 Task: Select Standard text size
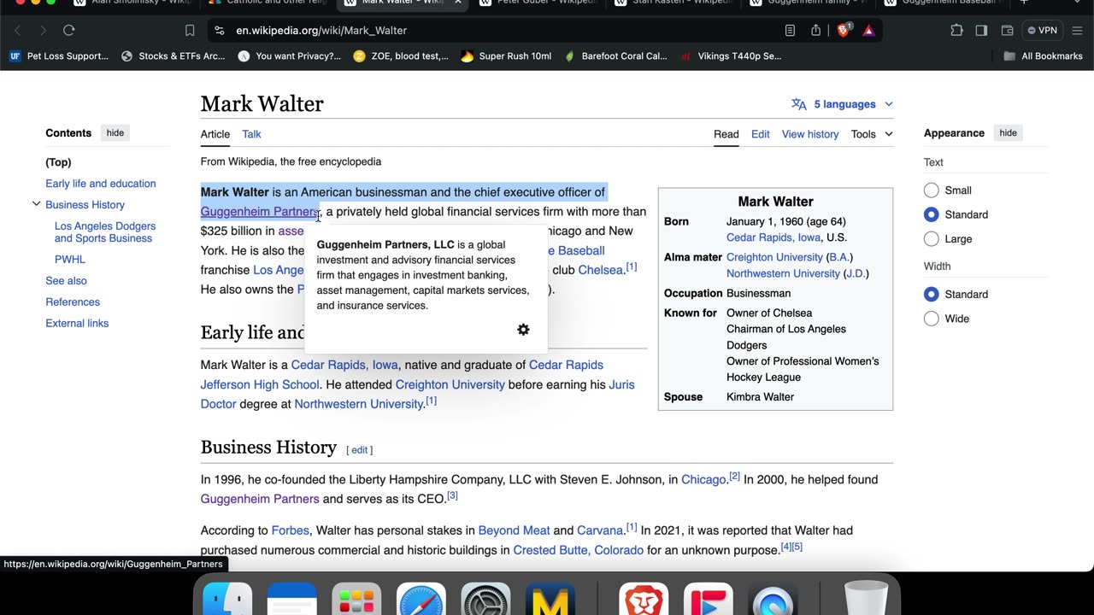click(x=932, y=214)
